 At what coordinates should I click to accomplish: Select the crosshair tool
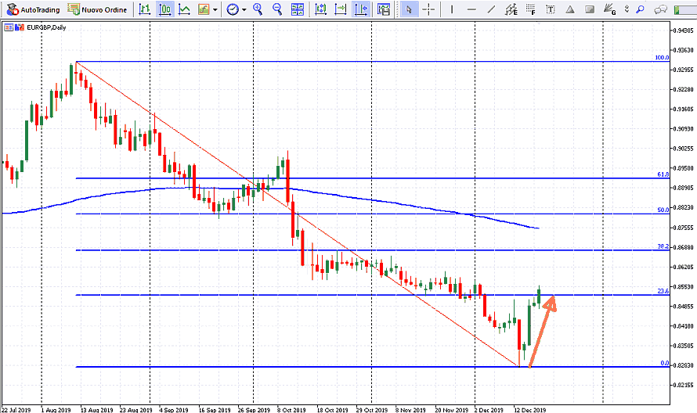coord(429,9)
